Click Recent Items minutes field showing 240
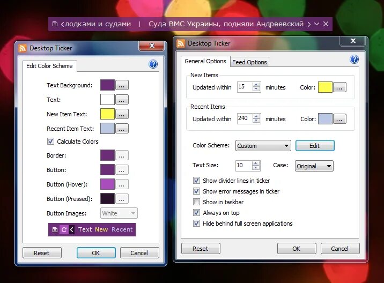 click(x=245, y=118)
